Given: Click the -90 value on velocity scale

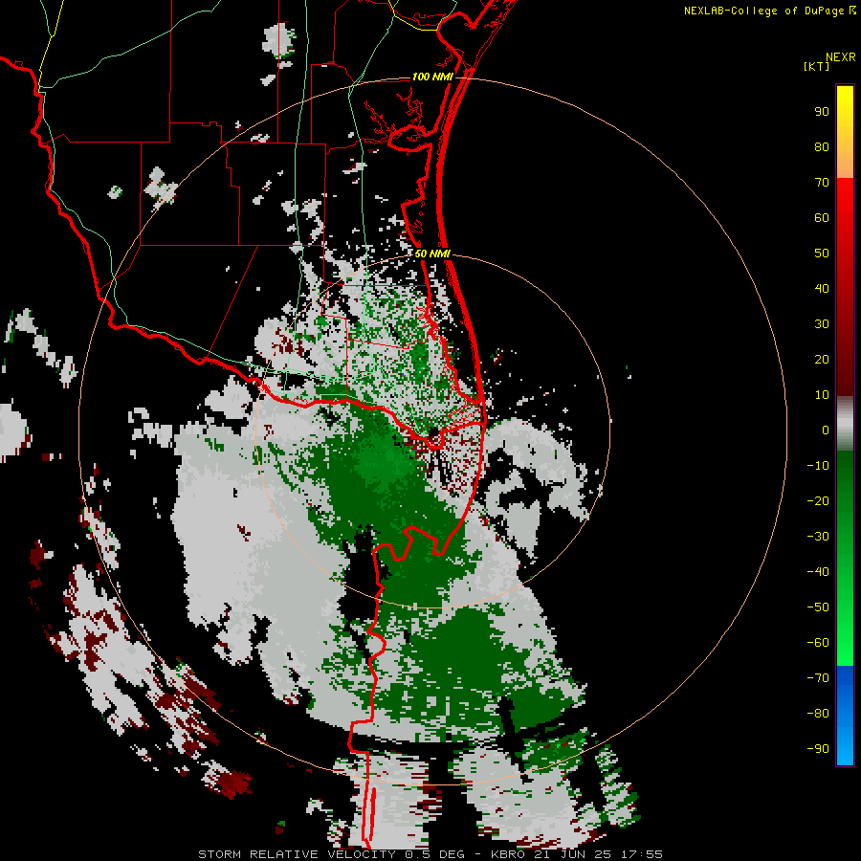Looking at the screenshot, I should tap(818, 749).
